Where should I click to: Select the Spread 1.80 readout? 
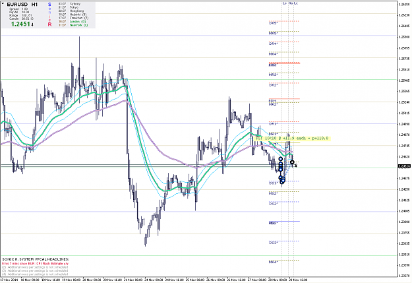click(x=18, y=9)
